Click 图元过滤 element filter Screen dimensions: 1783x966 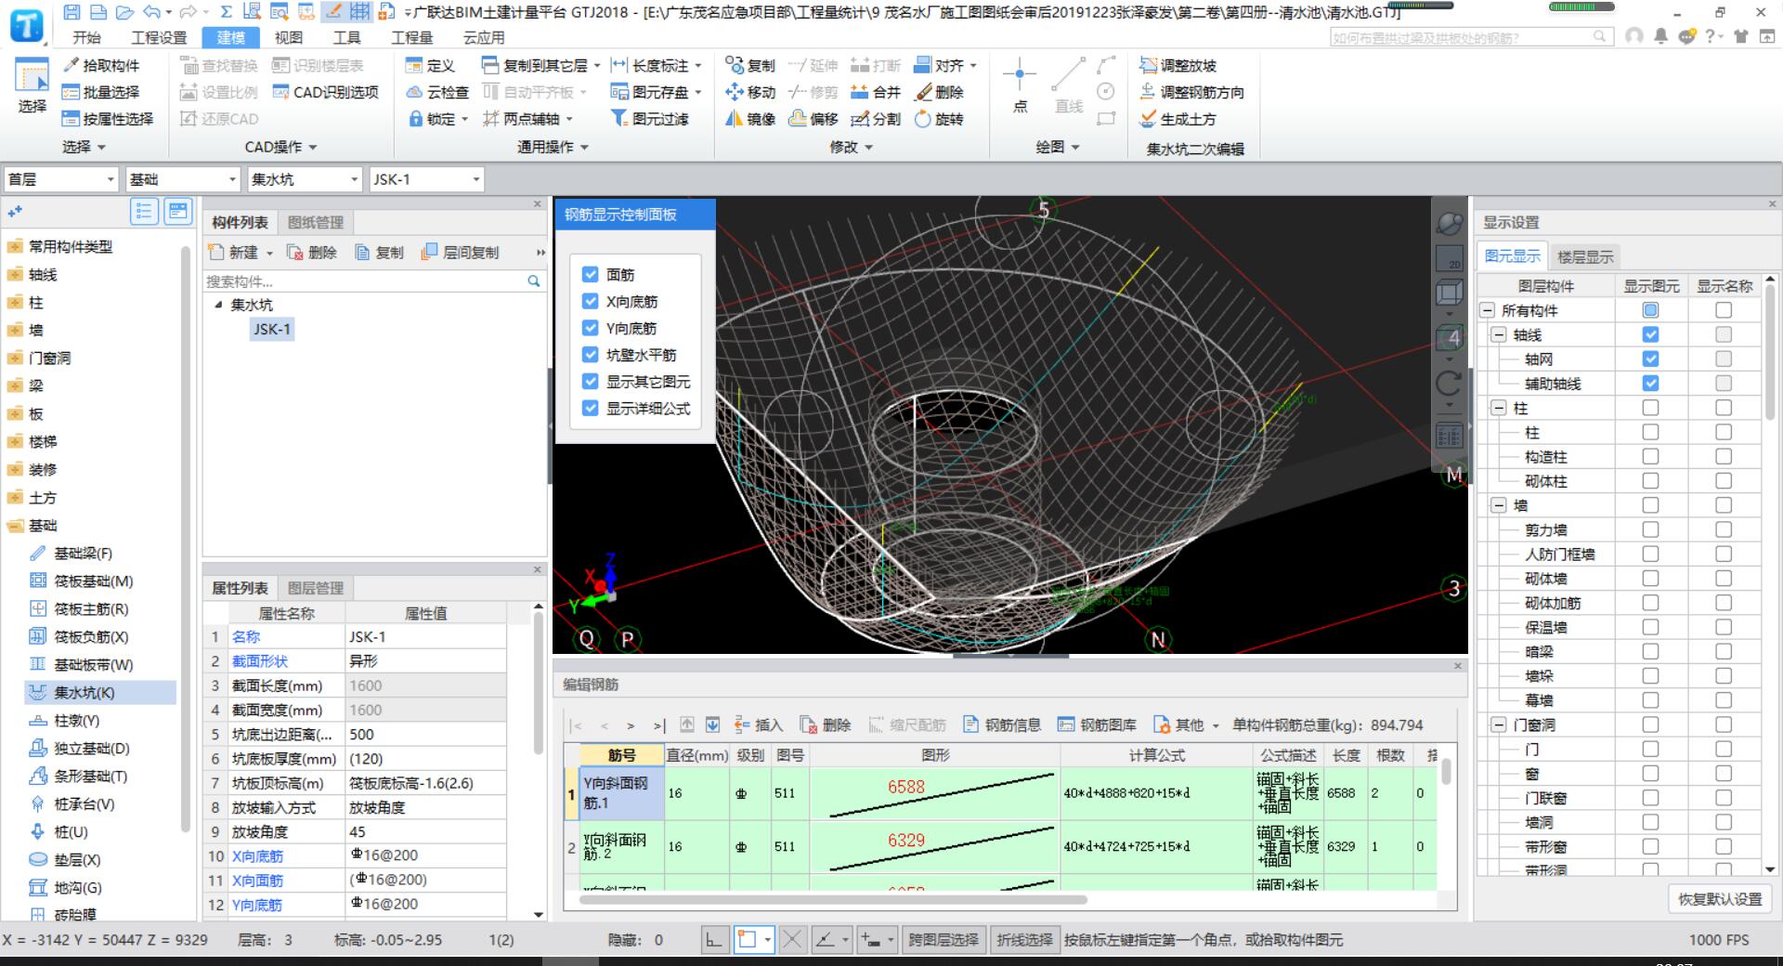tap(650, 119)
